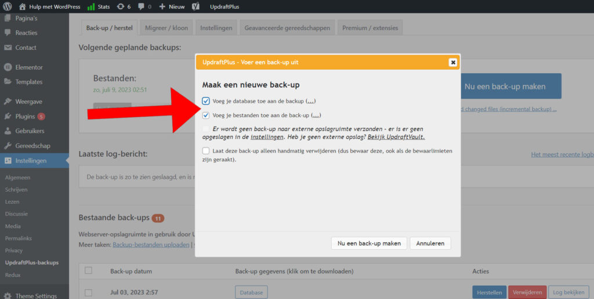Open Instellingen in the sidebar
Image resolution: width=594 pixels, height=299 pixels.
[34, 161]
